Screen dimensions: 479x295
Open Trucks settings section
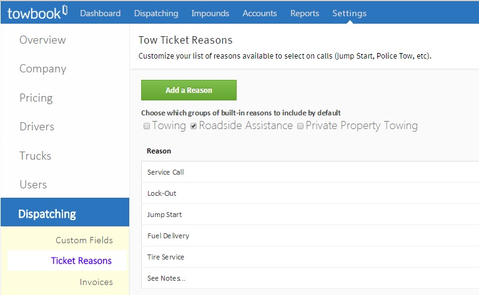[35, 156]
